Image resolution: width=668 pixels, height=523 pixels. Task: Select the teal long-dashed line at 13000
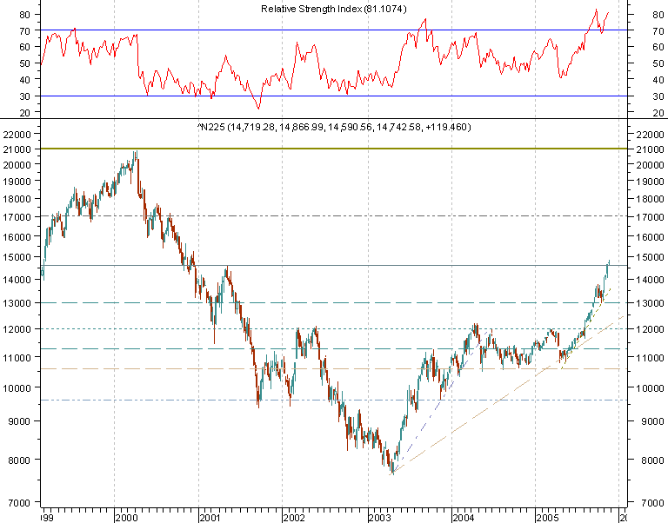[334, 303]
